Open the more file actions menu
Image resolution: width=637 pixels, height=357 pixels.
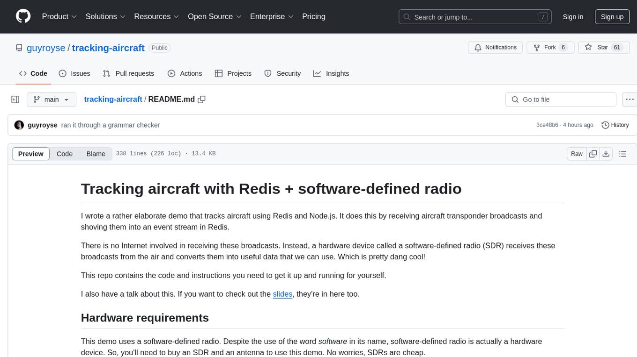point(630,100)
